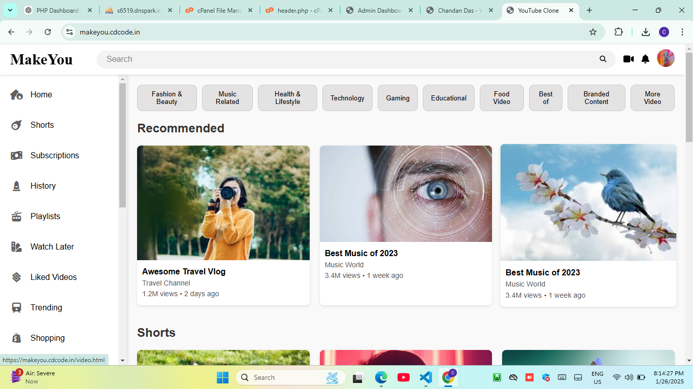Click the search magnifier icon in MakeYou
Image resolution: width=693 pixels, height=389 pixels.
(603, 59)
